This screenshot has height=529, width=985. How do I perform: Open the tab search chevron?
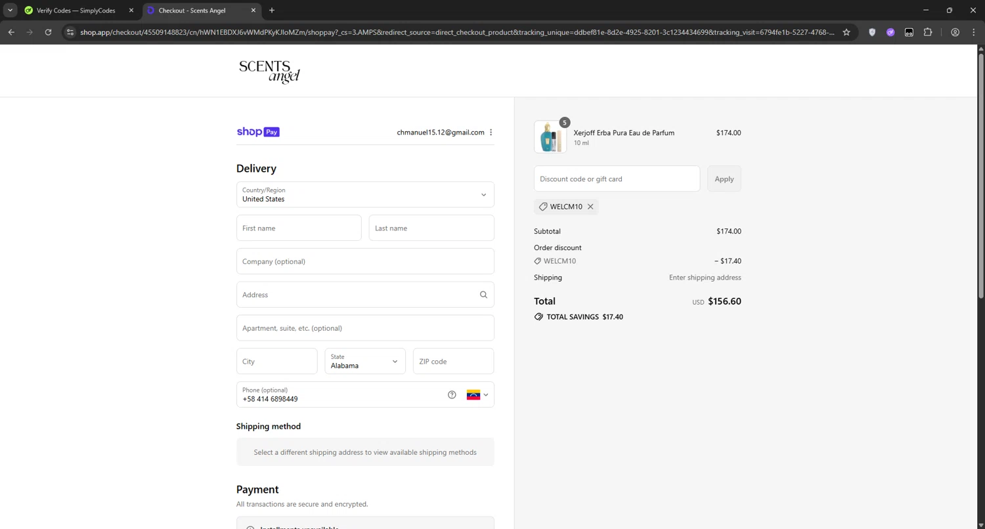coord(11,11)
